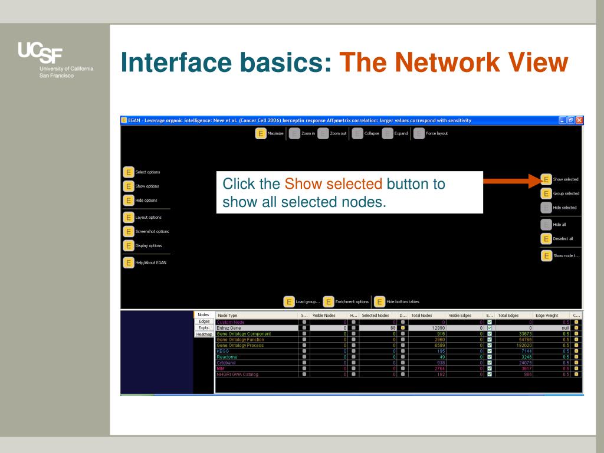Click the S... button for Reactome row
604x453 pixels.
(304, 357)
